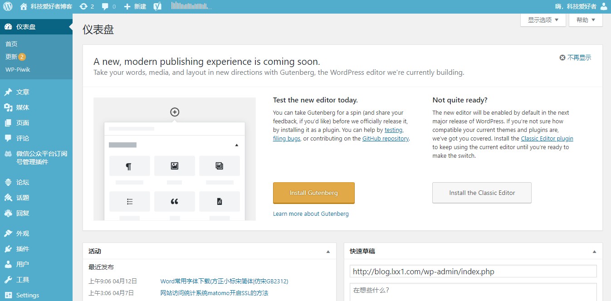Collapse the 快速草稿 panel with its arrow

point(594,252)
